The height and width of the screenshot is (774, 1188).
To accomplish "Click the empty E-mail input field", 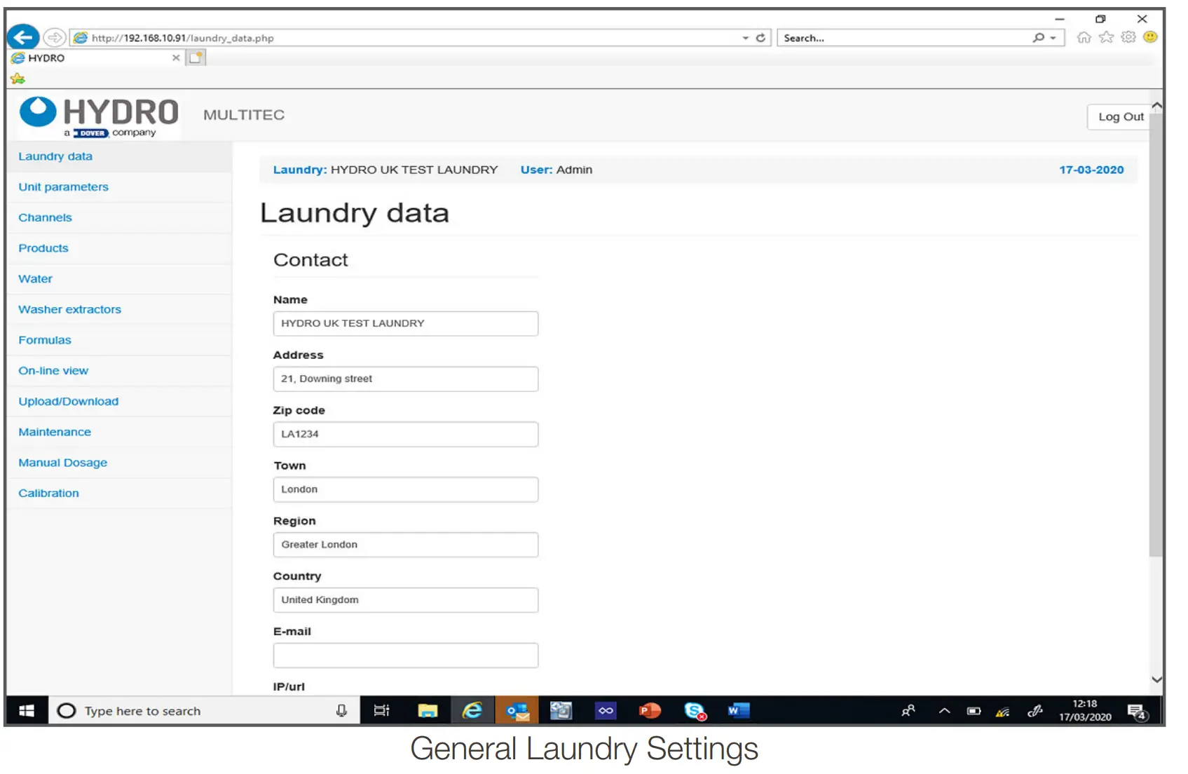I will [x=405, y=656].
